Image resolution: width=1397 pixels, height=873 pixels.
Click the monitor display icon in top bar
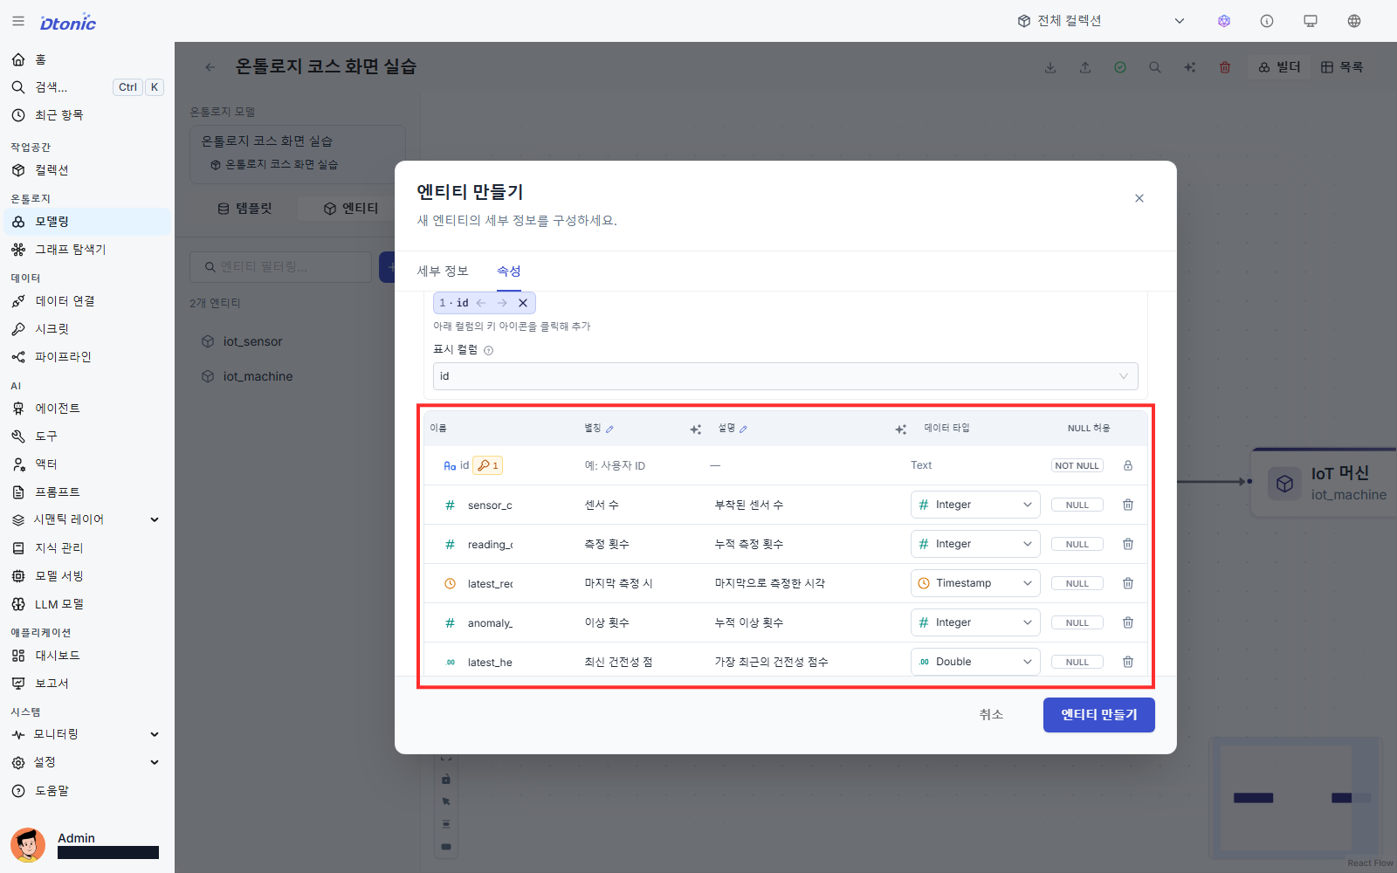pos(1311,21)
